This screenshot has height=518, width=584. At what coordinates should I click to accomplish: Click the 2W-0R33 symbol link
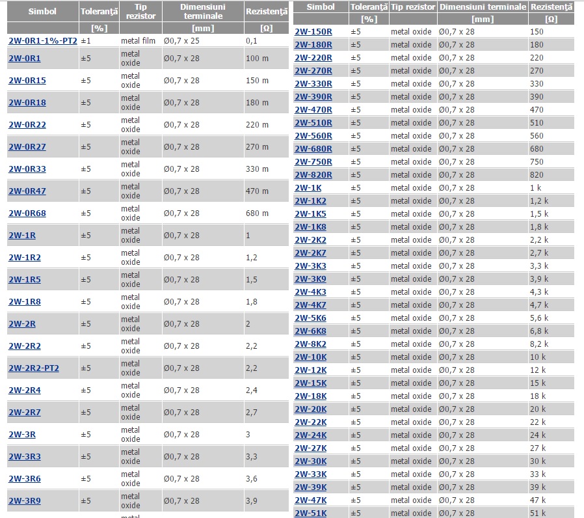coord(27,169)
